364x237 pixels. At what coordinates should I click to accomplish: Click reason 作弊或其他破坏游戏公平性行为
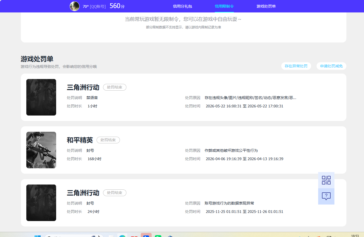pos(231,150)
